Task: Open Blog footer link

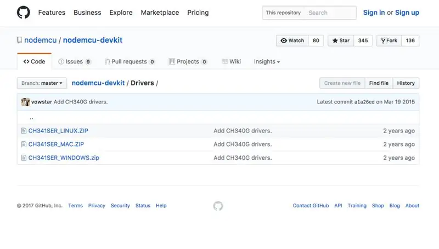Action: (x=395, y=206)
